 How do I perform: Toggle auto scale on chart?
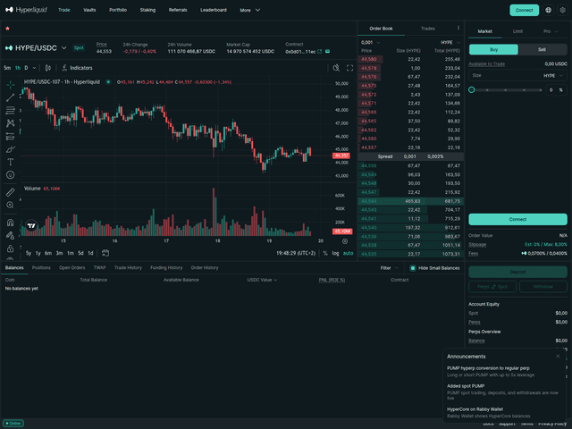[x=348, y=253]
